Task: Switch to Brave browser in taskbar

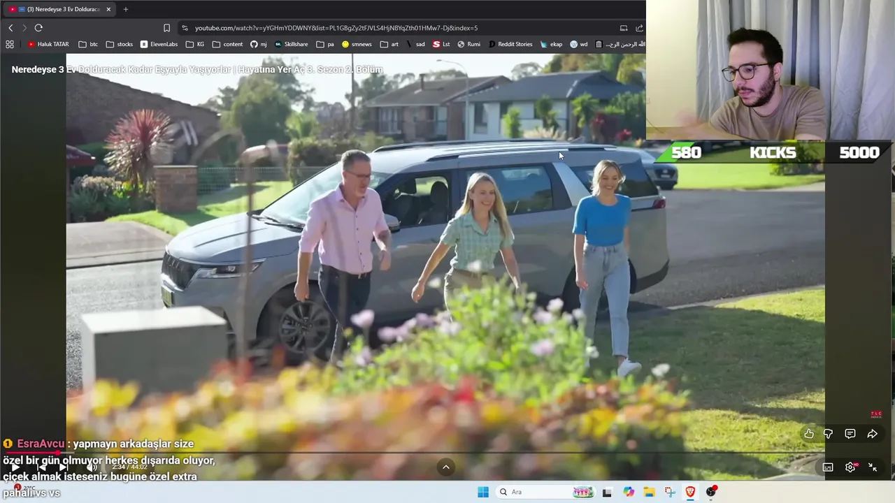Action: [690, 492]
